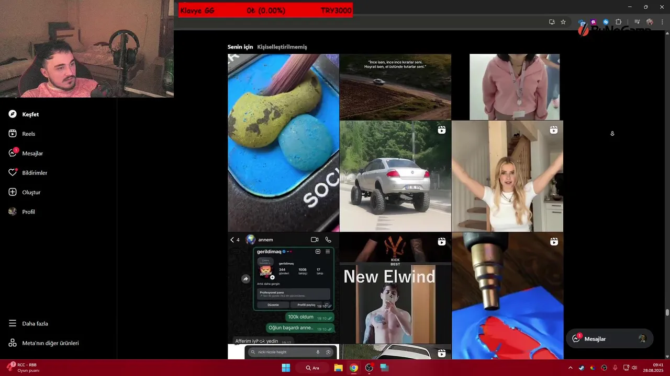
Task: Click the Chrome taskbar icon
Action: (354, 368)
